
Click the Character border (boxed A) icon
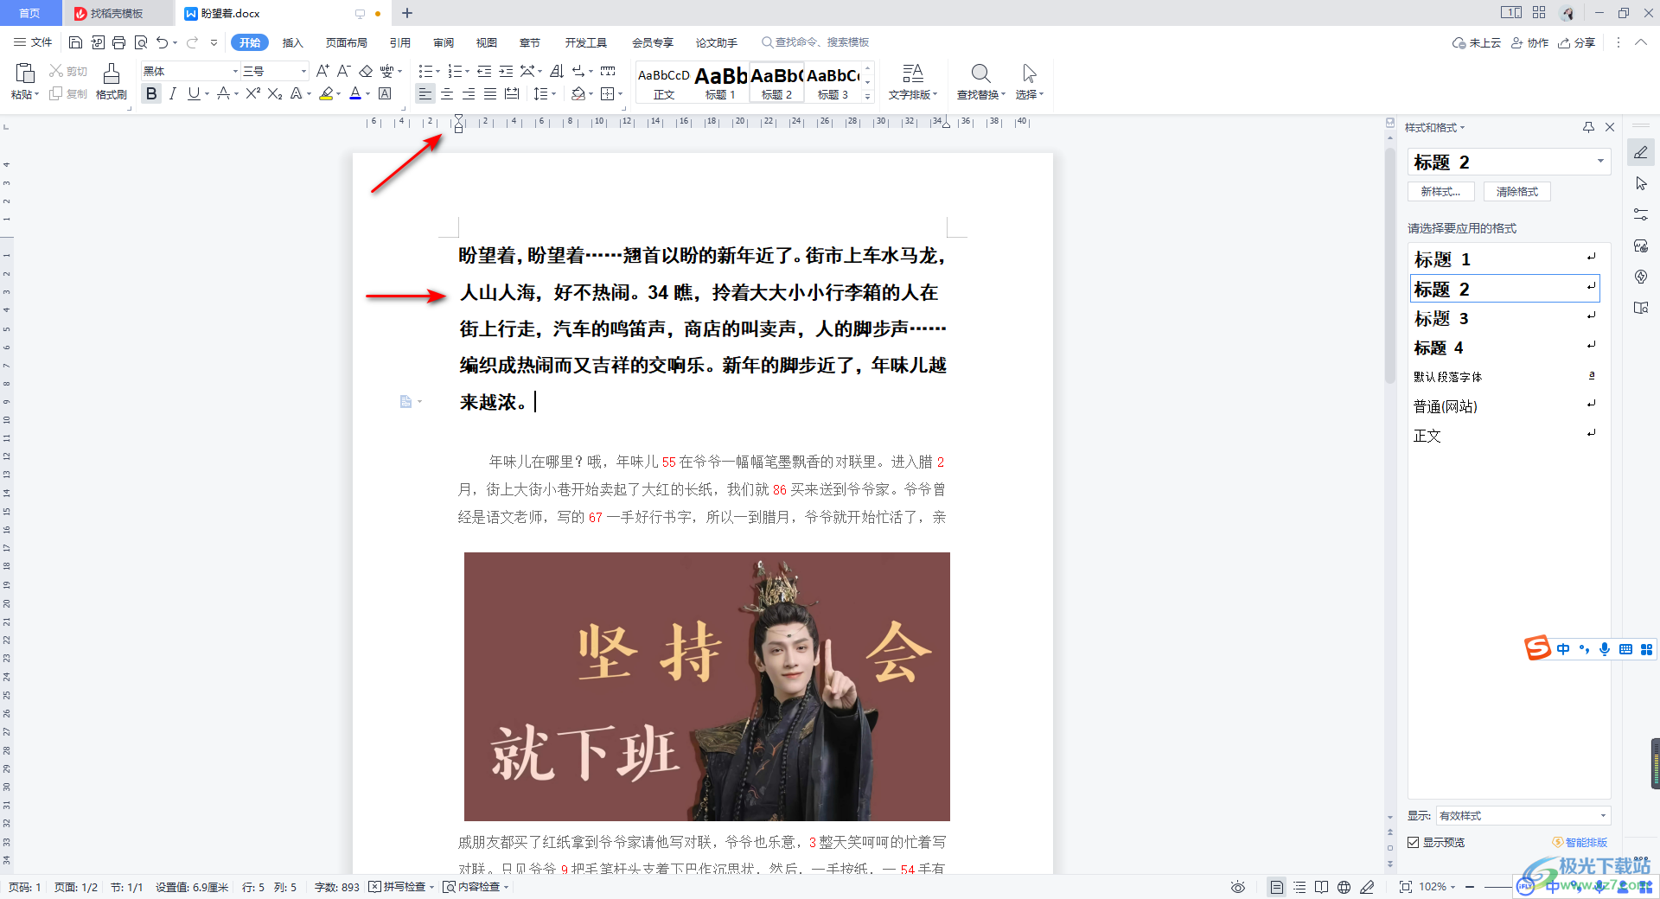[386, 93]
